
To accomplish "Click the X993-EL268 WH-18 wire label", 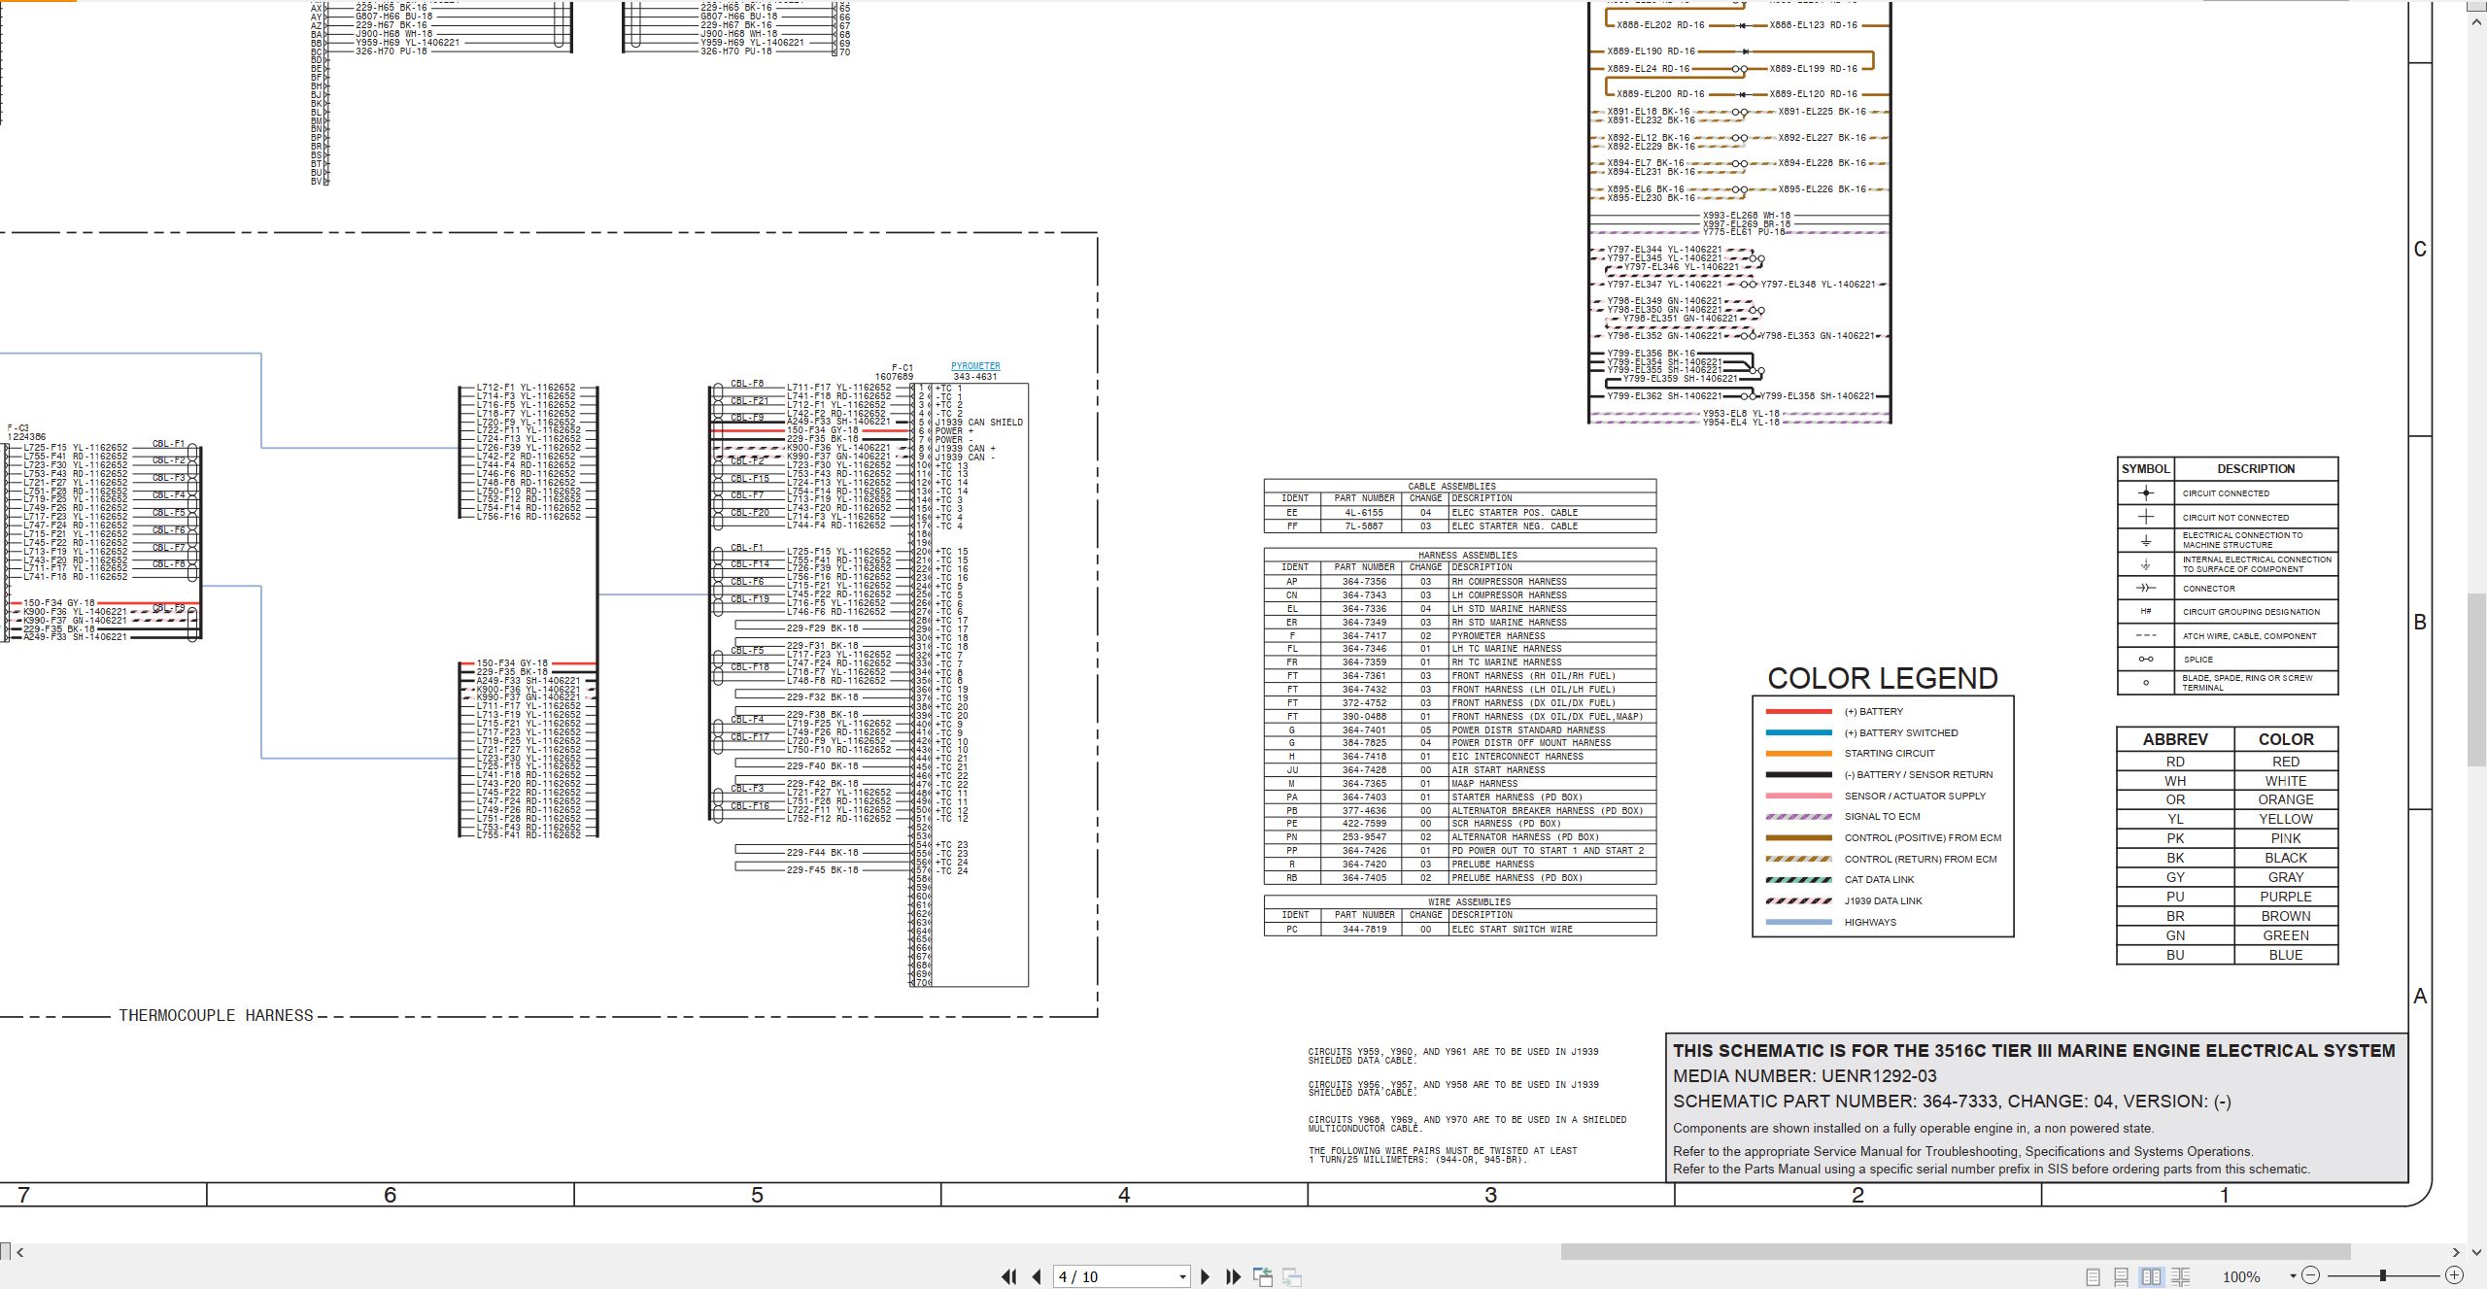I will [1746, 216].
